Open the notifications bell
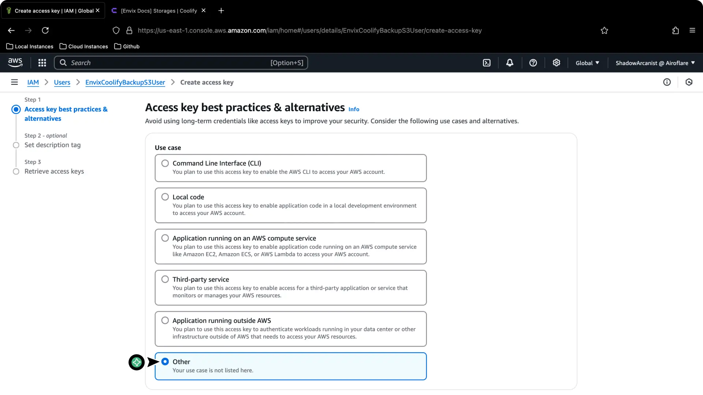 pos(510,63)
